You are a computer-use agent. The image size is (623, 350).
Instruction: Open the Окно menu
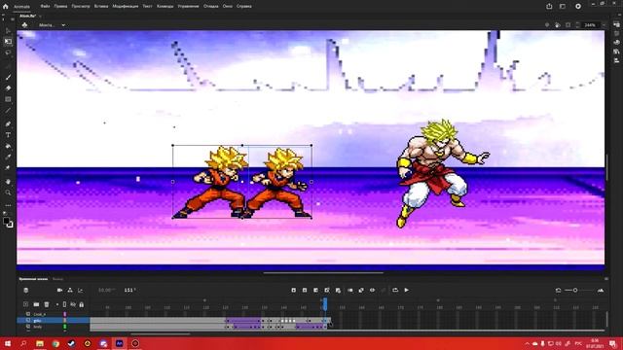point(227,7)
